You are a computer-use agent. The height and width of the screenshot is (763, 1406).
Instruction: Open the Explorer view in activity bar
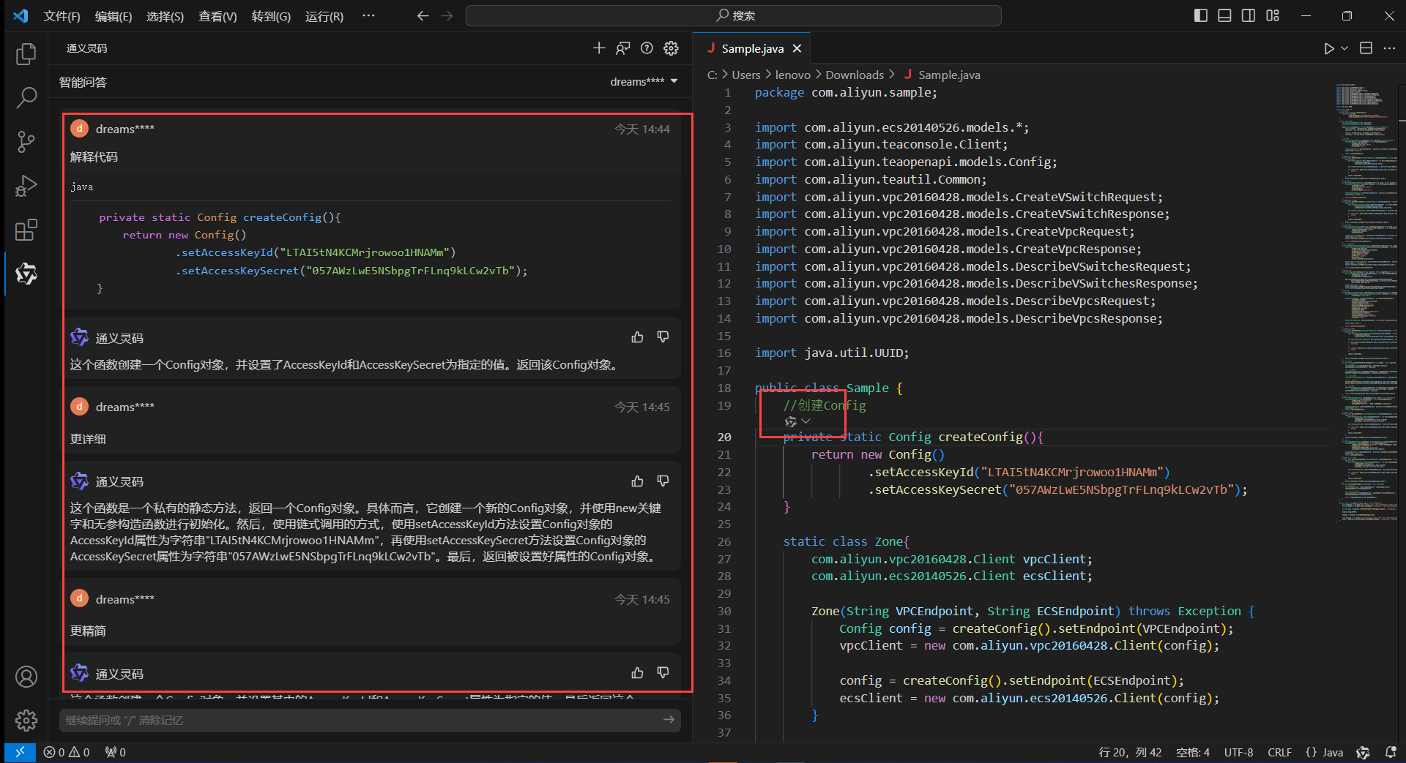(x=26, y=54)
